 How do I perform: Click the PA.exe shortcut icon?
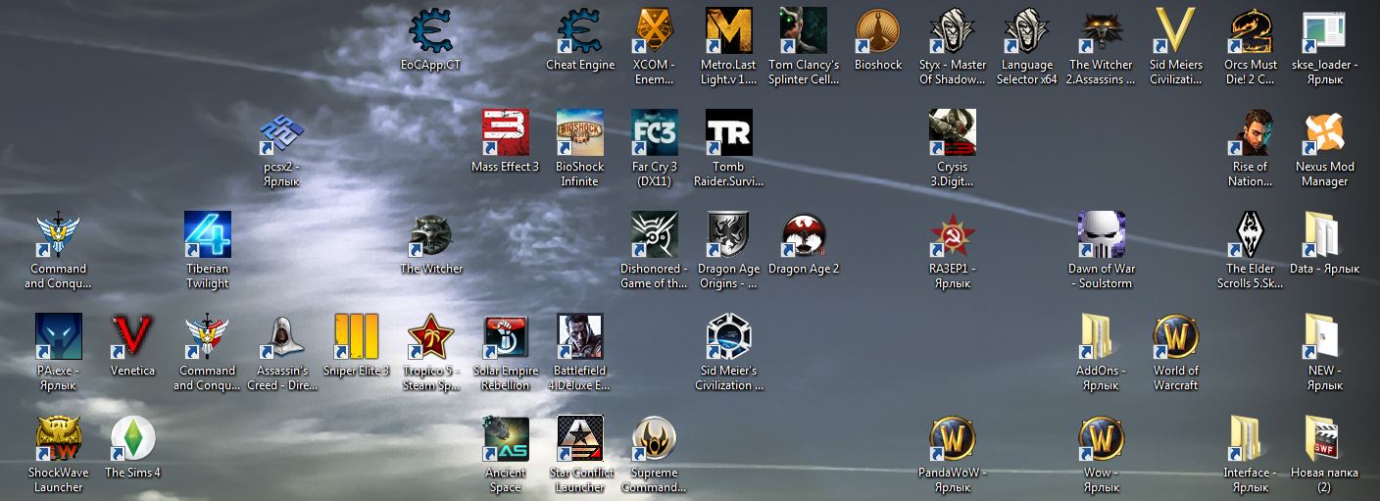coord(59,337)
